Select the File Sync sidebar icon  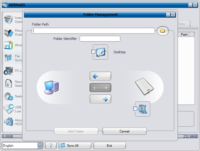pyautogui.click(x=8, y=58)
